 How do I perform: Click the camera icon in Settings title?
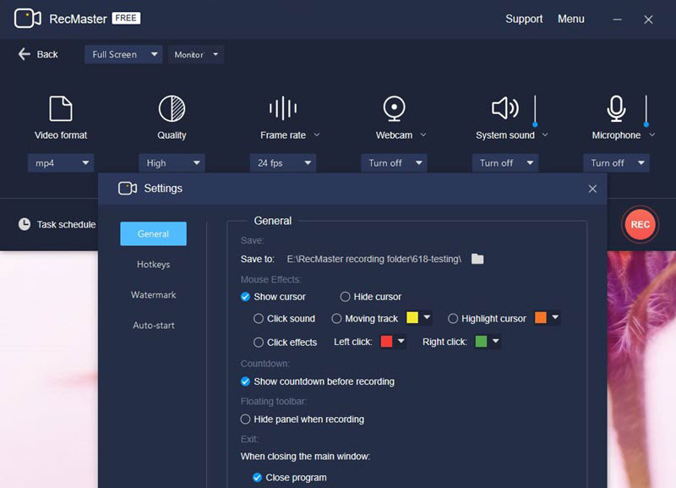128,188
